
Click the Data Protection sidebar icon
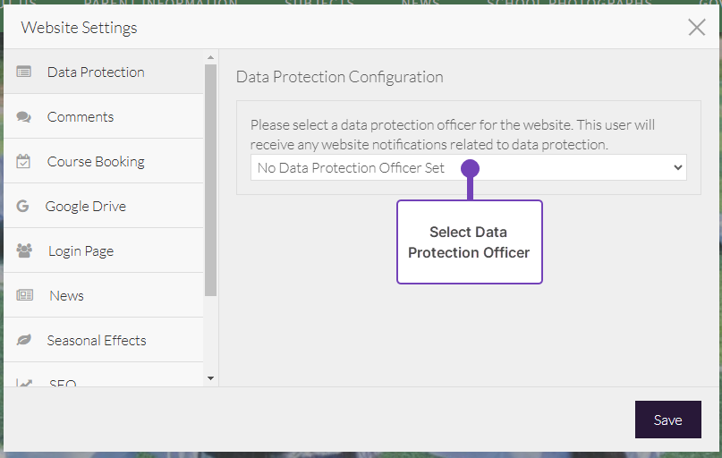(x=24, y=72)
